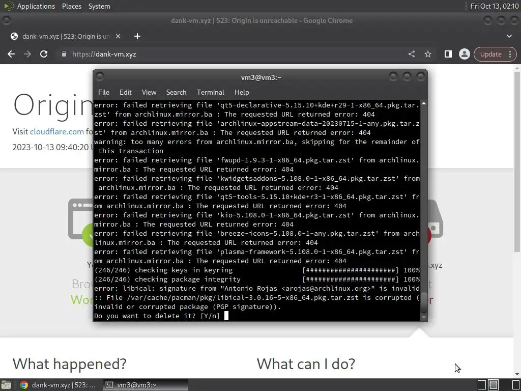521x391 pixels.
Task: Open a new Chrome tab
Action: (x=137, y=36)
